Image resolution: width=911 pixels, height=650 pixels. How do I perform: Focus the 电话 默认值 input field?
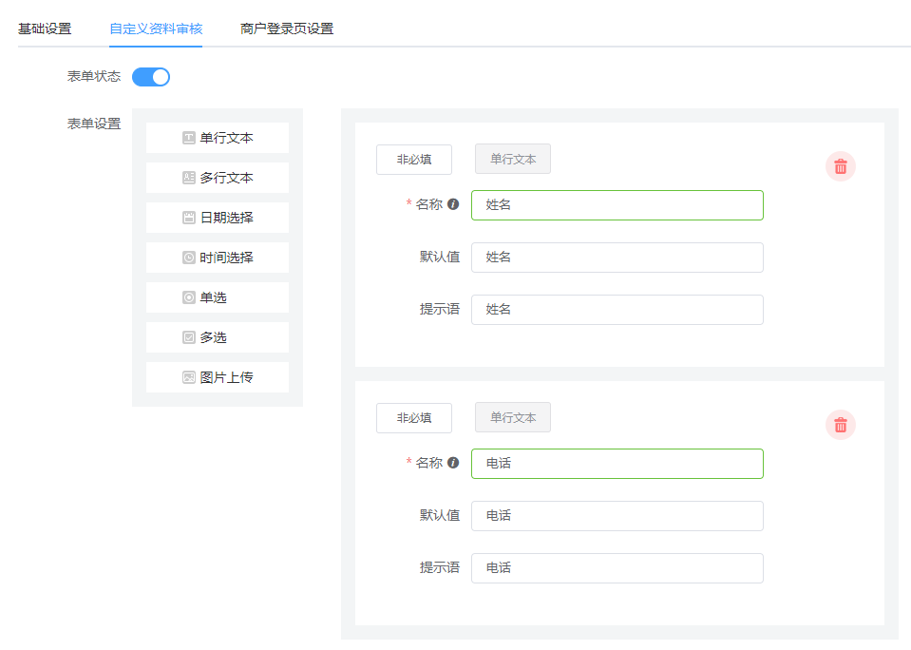[617, 516]
